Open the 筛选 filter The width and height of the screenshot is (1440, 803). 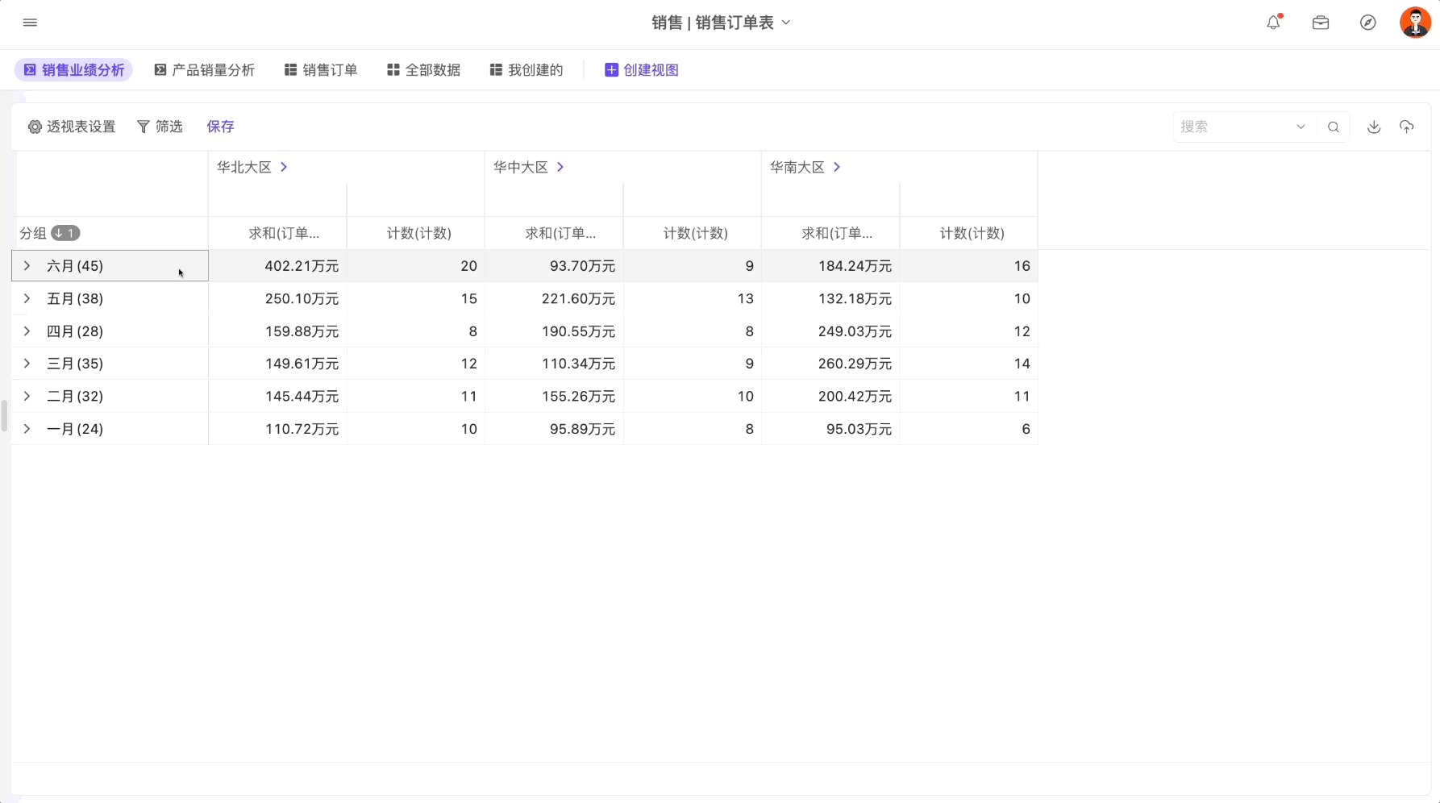[160, 127]
